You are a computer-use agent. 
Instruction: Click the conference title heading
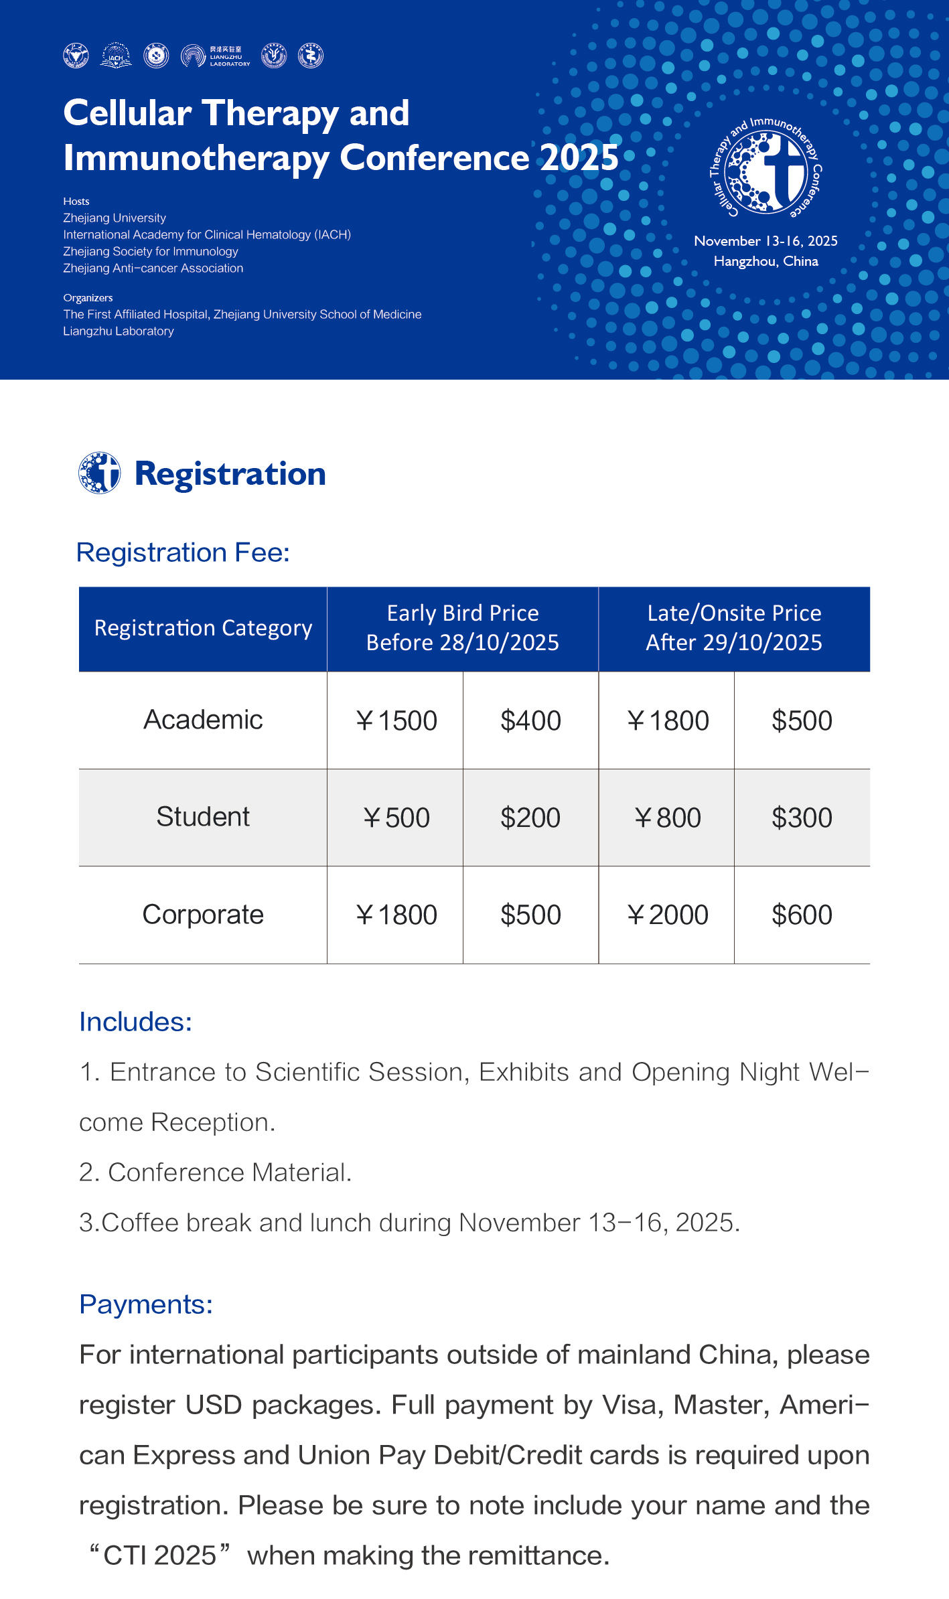[x=340, y=135]
